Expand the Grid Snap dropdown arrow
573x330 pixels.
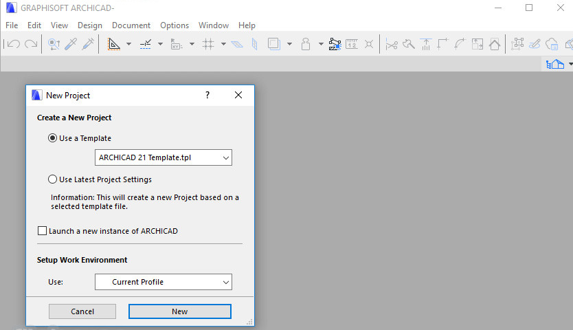(223, 44)
